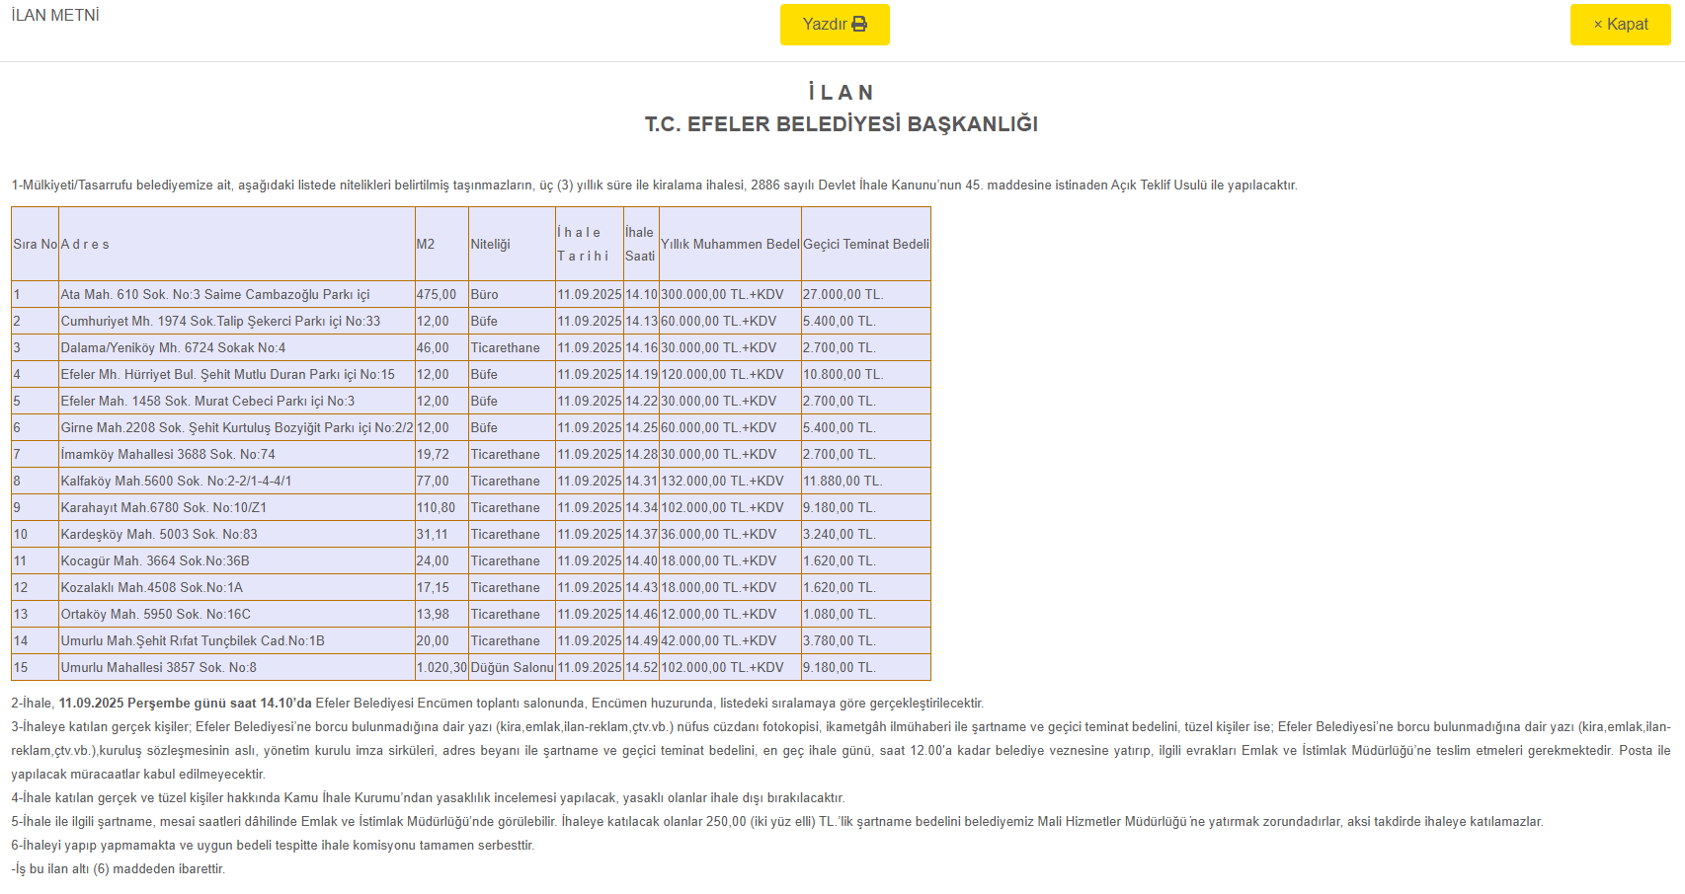Viewport: 1685px width, 894px height.
Task: Select the address 'İmamköy Mahallesi 3688 Sok. No:74'
Action: click(168, 455)
